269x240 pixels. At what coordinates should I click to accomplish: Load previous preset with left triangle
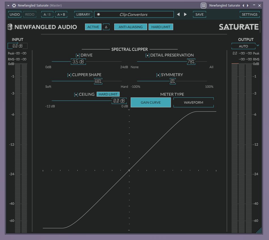178,14
